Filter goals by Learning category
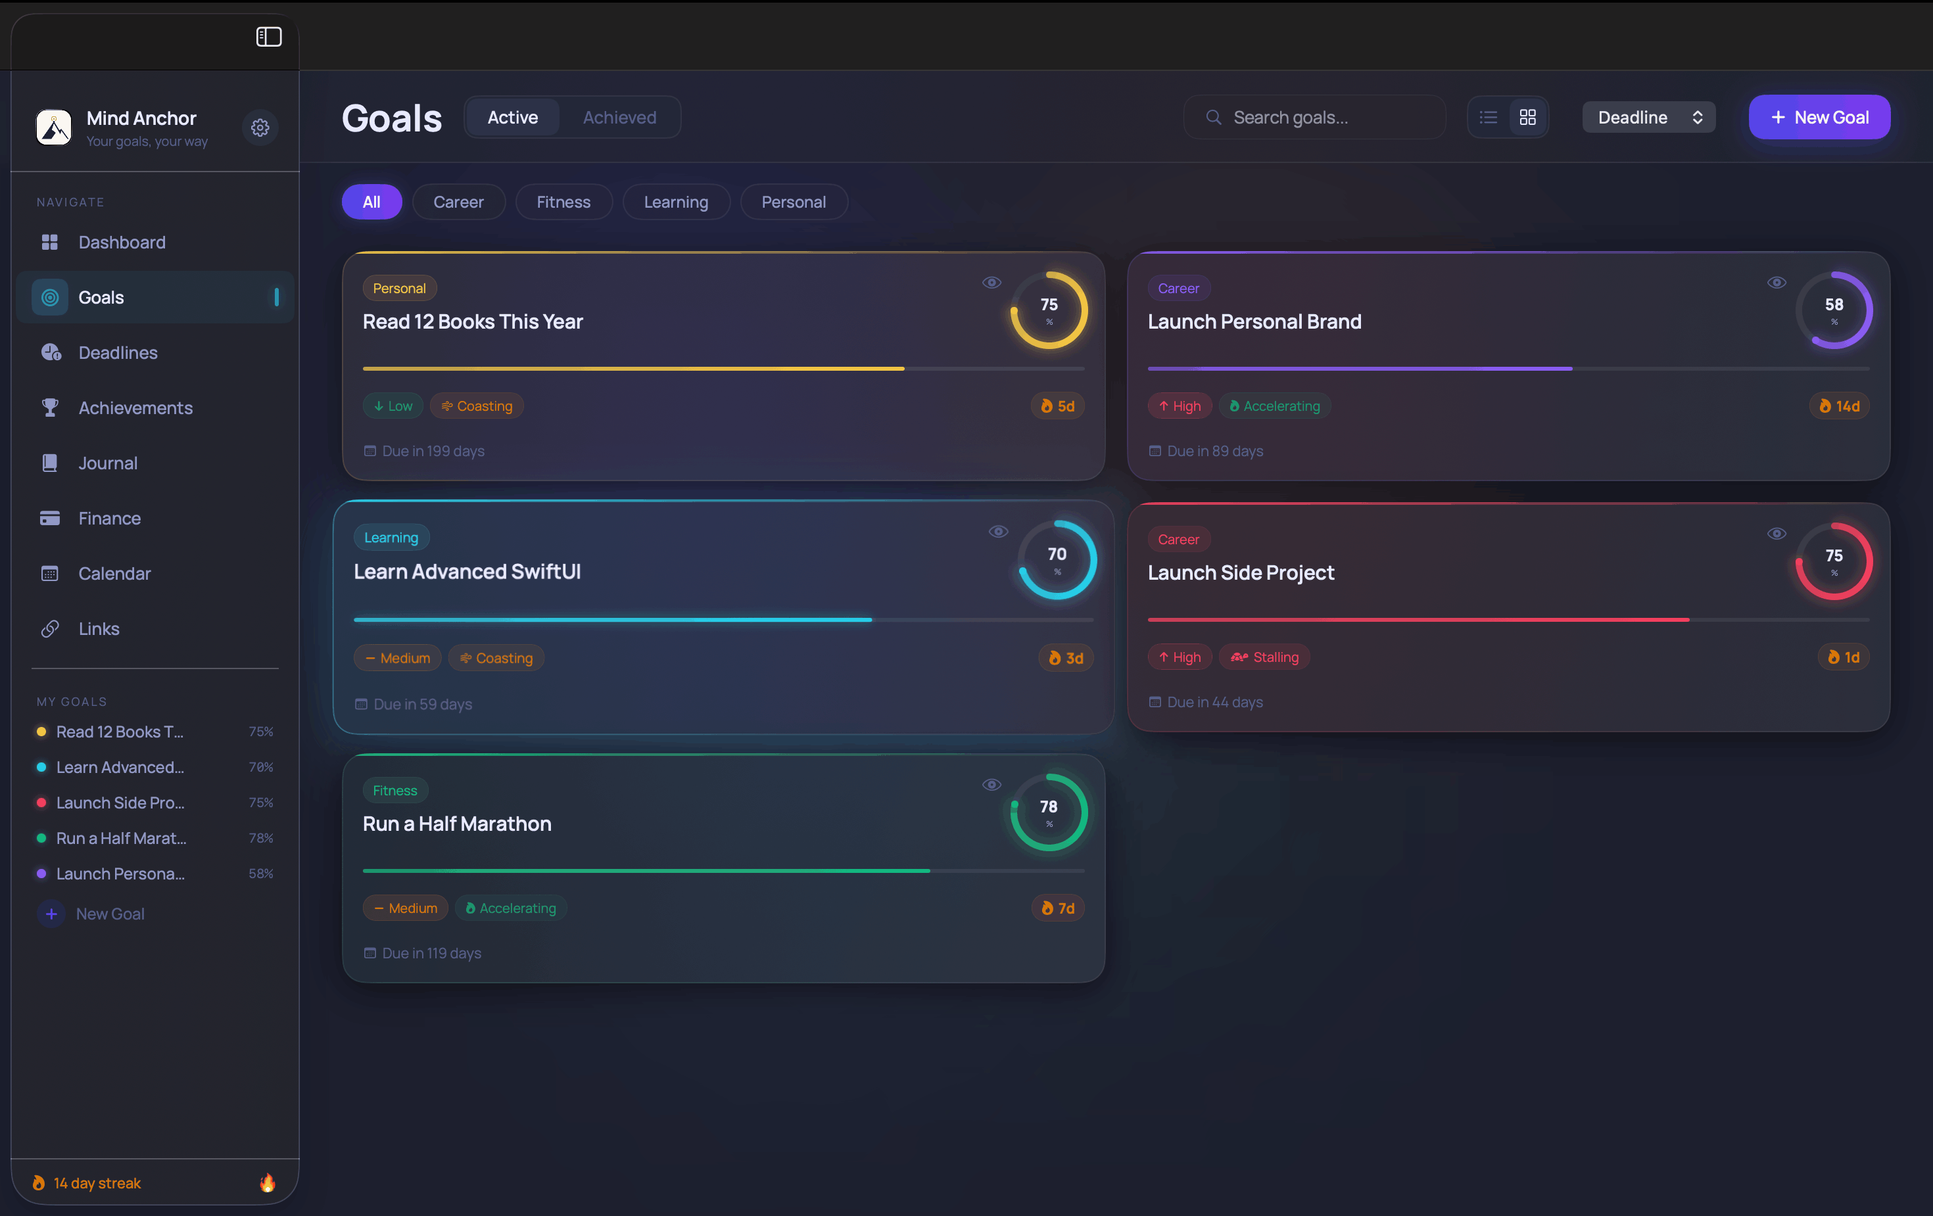Screen dimensions: 1933x1216 pos(676,202)
